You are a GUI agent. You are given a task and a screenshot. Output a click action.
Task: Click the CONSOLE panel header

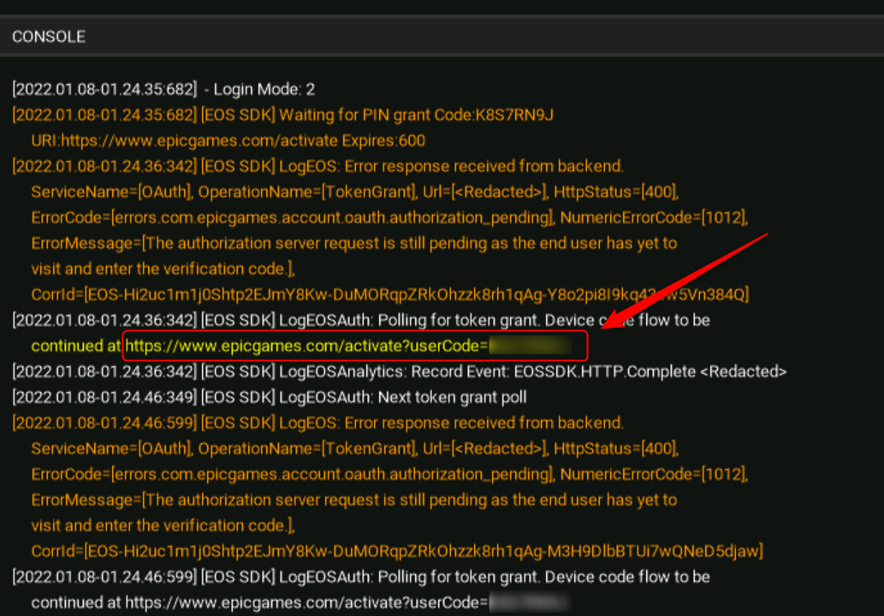click(442, 37)
